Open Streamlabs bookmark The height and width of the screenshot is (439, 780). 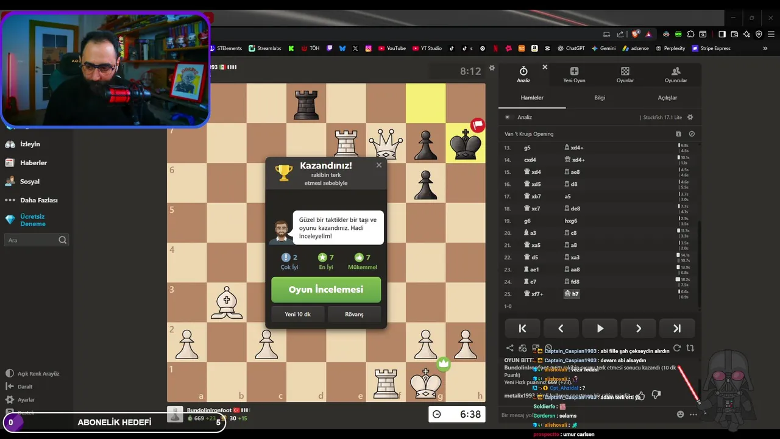pyautogui.click(x=264, y=48)
